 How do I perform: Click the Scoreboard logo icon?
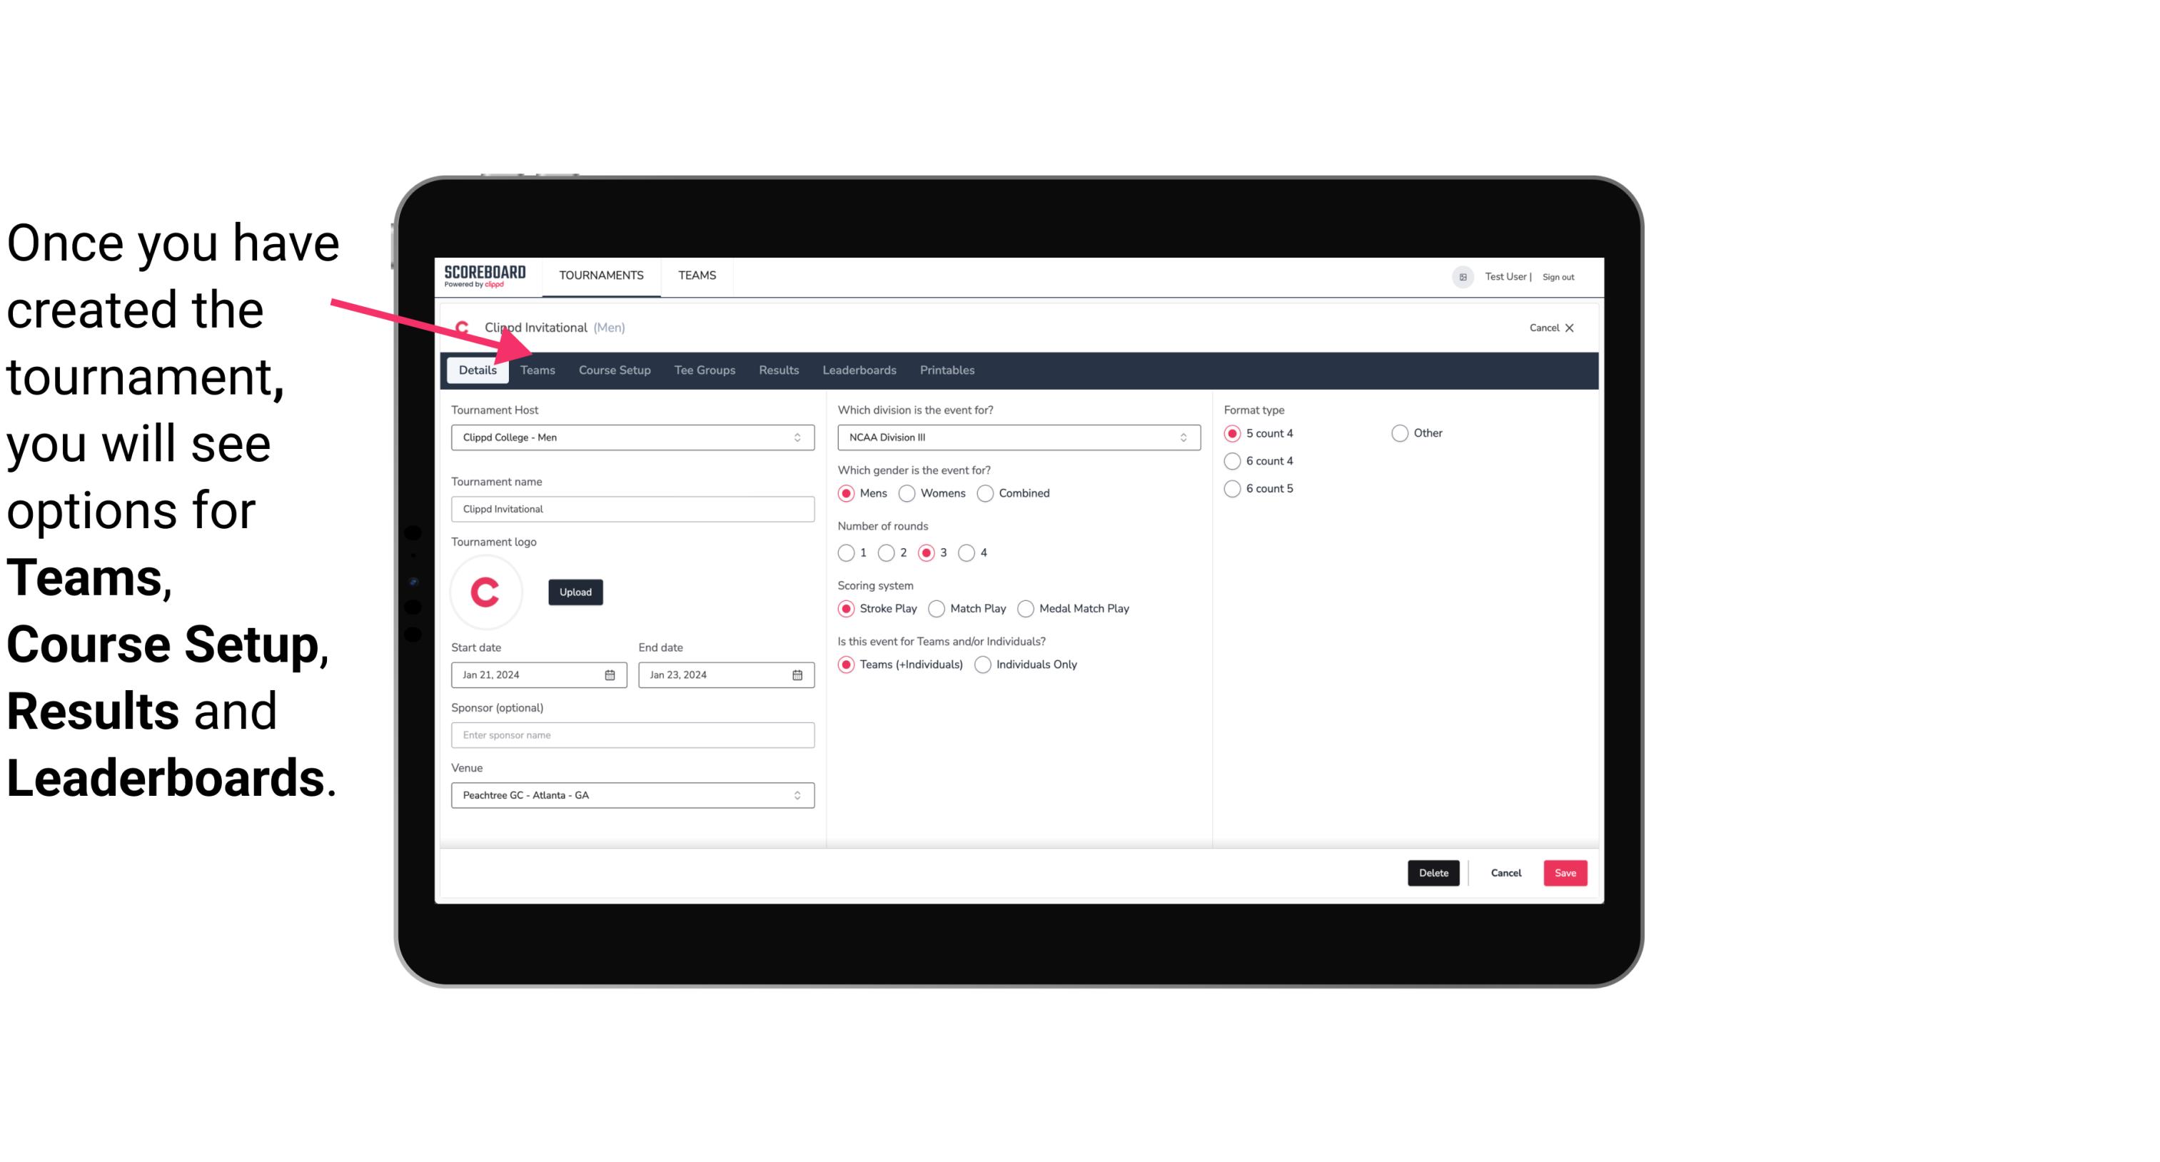point(483,275)
